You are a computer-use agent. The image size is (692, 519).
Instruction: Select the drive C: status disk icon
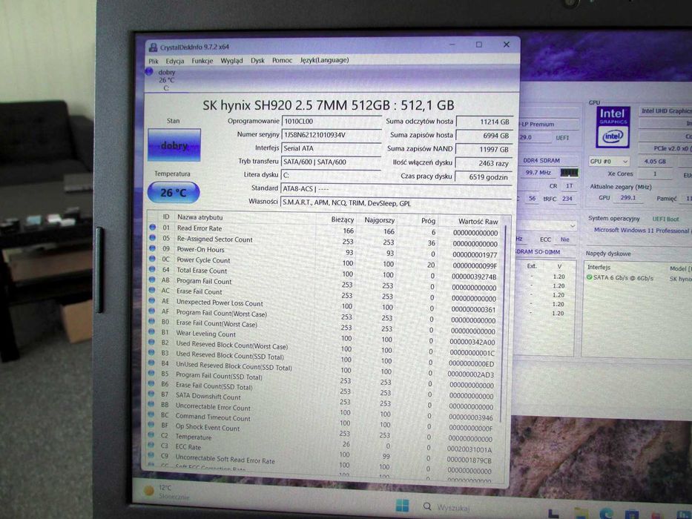[149, 71]
